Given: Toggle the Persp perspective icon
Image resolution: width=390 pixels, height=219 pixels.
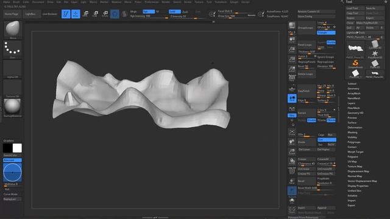Looking at the screenshot, I should click(x=292, y=78).
